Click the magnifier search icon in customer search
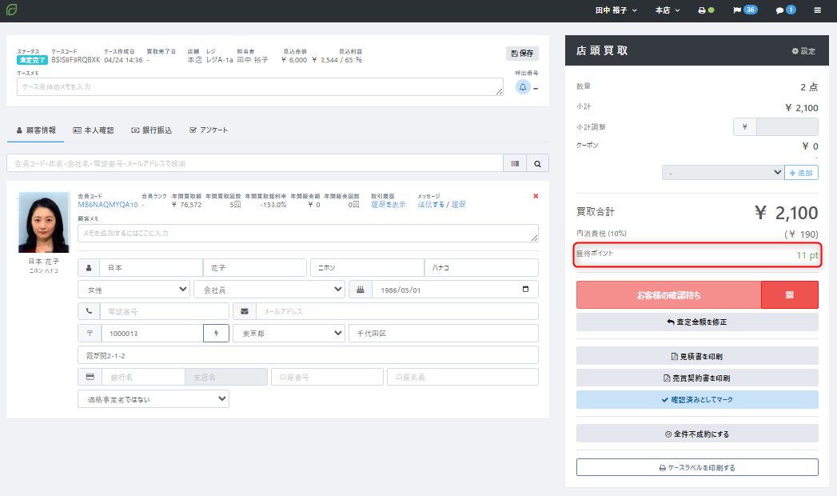The image size is (837, 496). [x=537, y=163]
